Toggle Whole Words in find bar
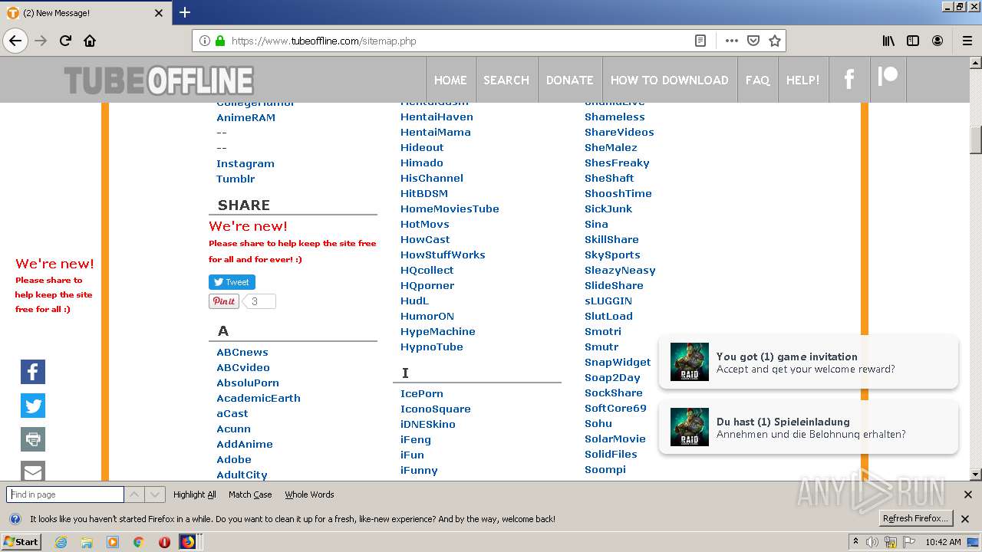 coord(309,495)
